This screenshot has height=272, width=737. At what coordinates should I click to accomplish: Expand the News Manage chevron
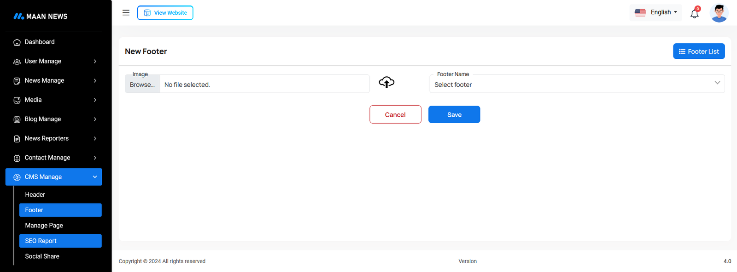pyautogui.click(x=95, y=80)
